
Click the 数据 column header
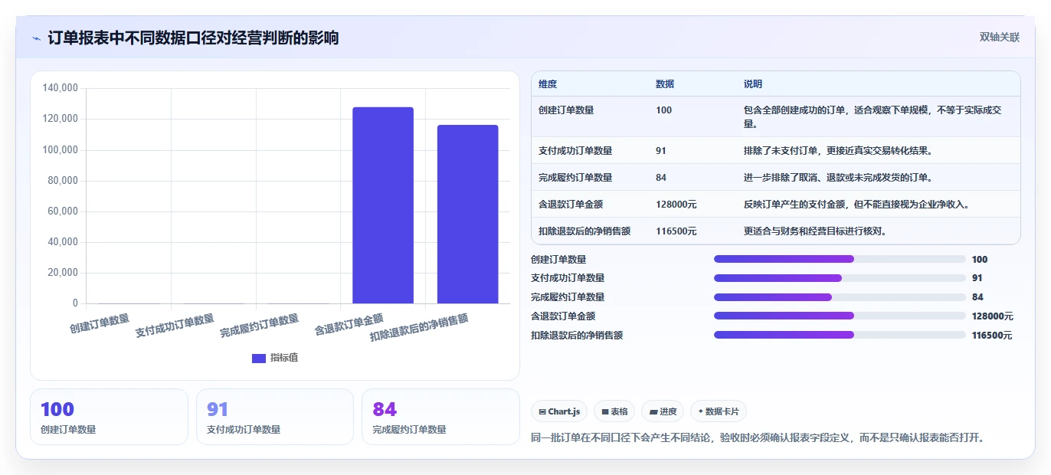point(665,84)
